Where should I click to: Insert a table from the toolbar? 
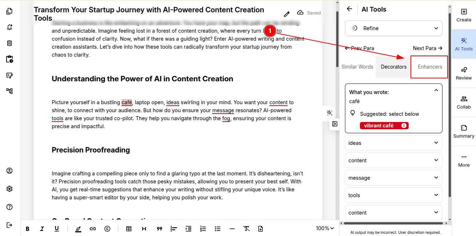pos(129,229)
